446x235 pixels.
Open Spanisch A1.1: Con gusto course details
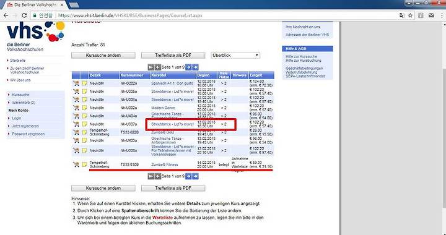(172, 83)
